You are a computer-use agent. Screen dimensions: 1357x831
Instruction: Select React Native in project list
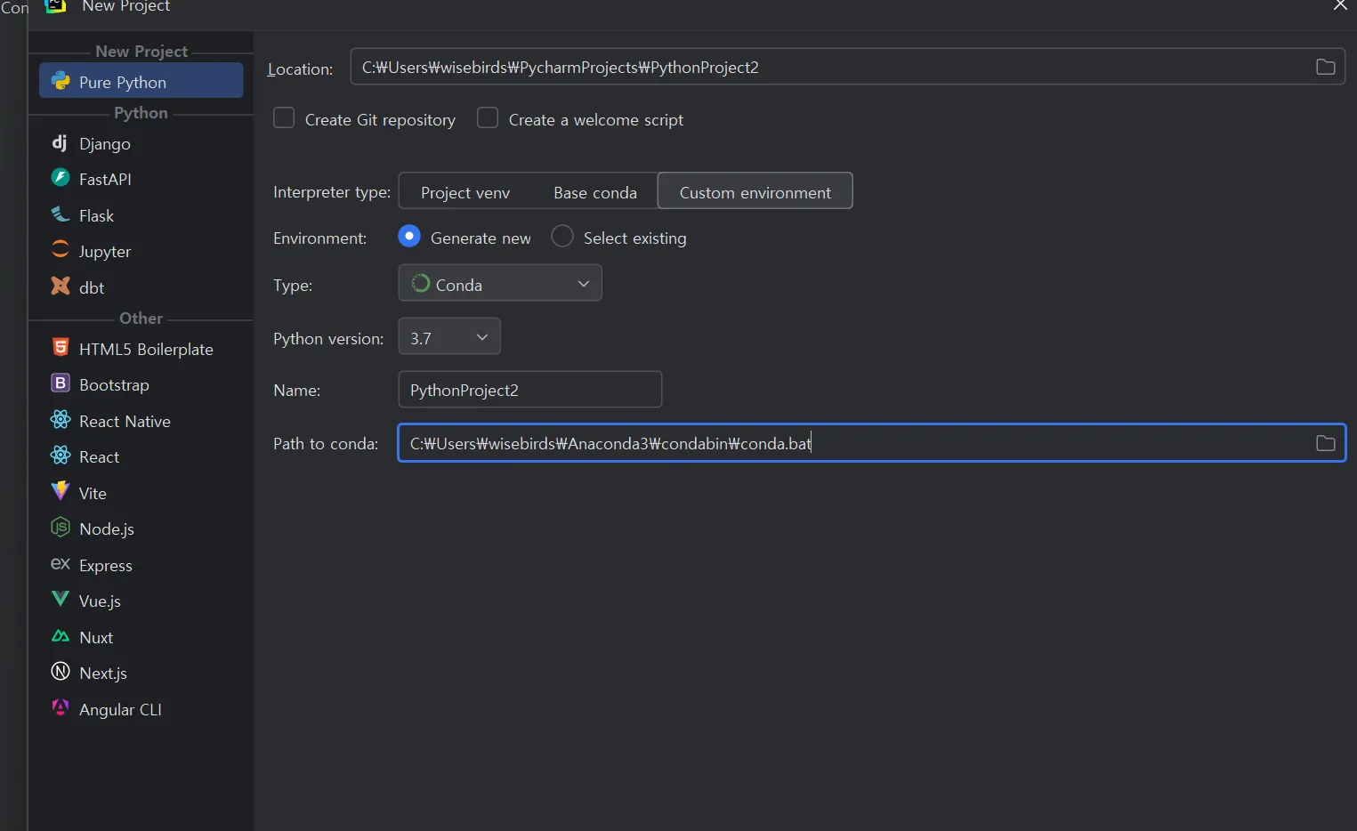(125, 421)
